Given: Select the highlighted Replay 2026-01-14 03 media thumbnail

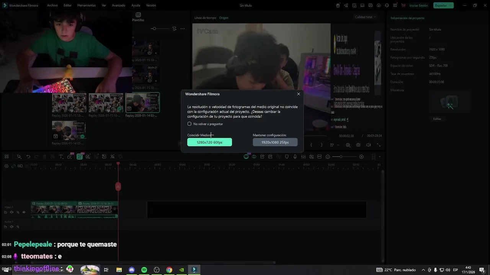Looking at the screenshot, I should click(142, 103).
